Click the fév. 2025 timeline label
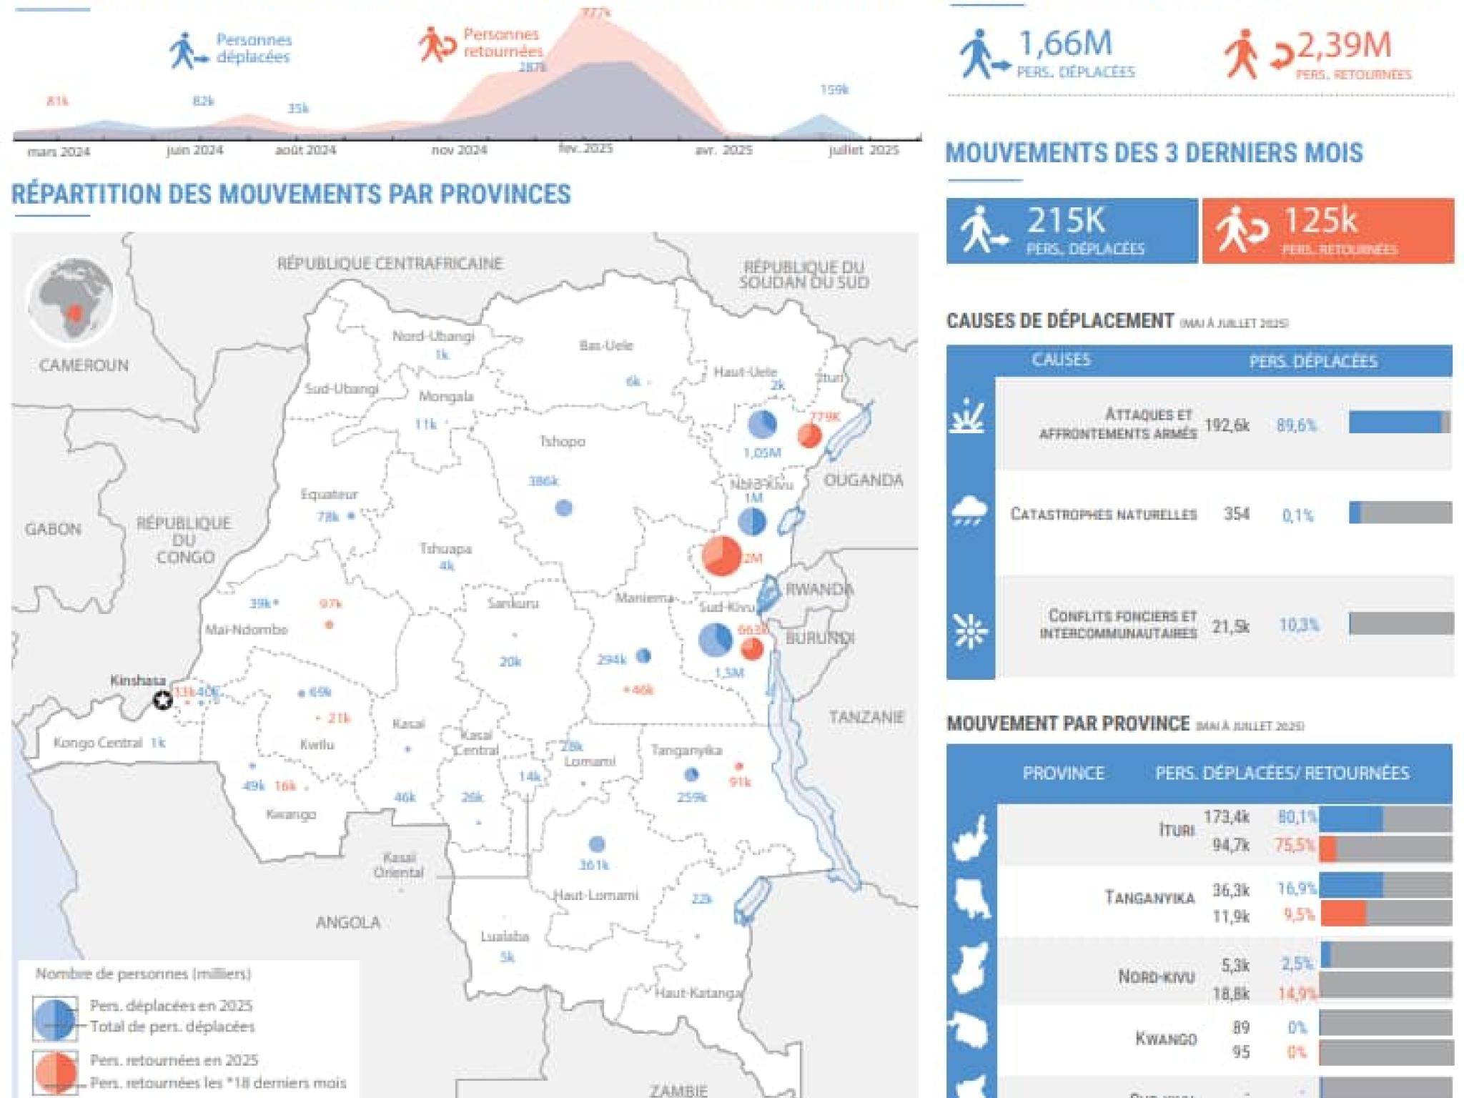 [x=585, y=149]
